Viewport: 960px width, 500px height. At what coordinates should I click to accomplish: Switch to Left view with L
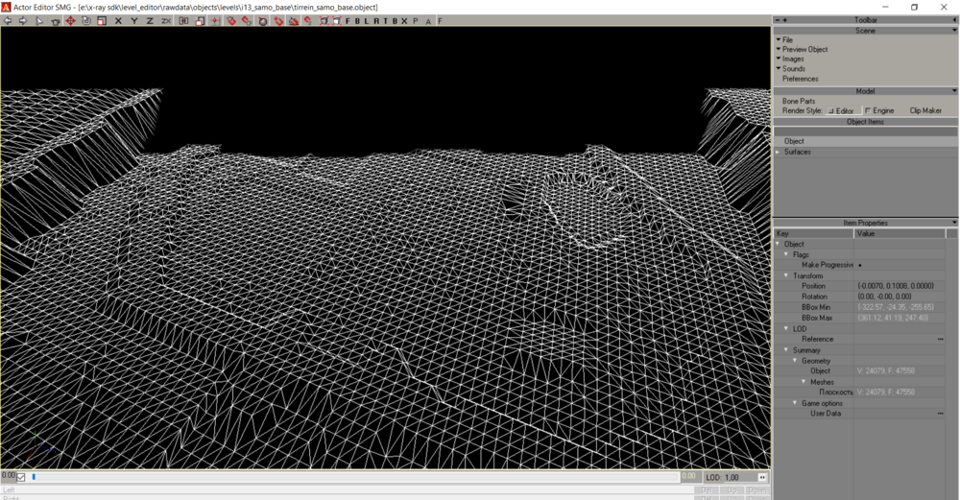(x=367, y=21)
